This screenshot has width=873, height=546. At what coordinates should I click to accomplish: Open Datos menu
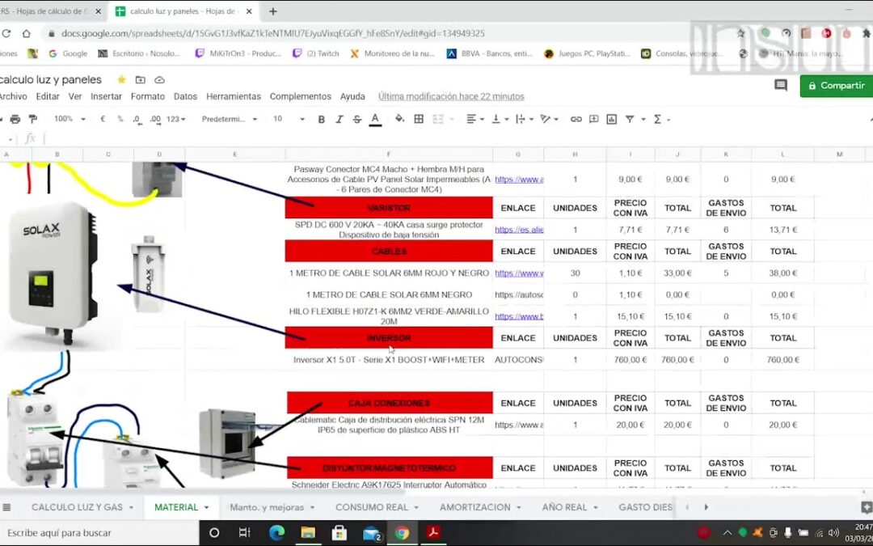tap(185, 96)
